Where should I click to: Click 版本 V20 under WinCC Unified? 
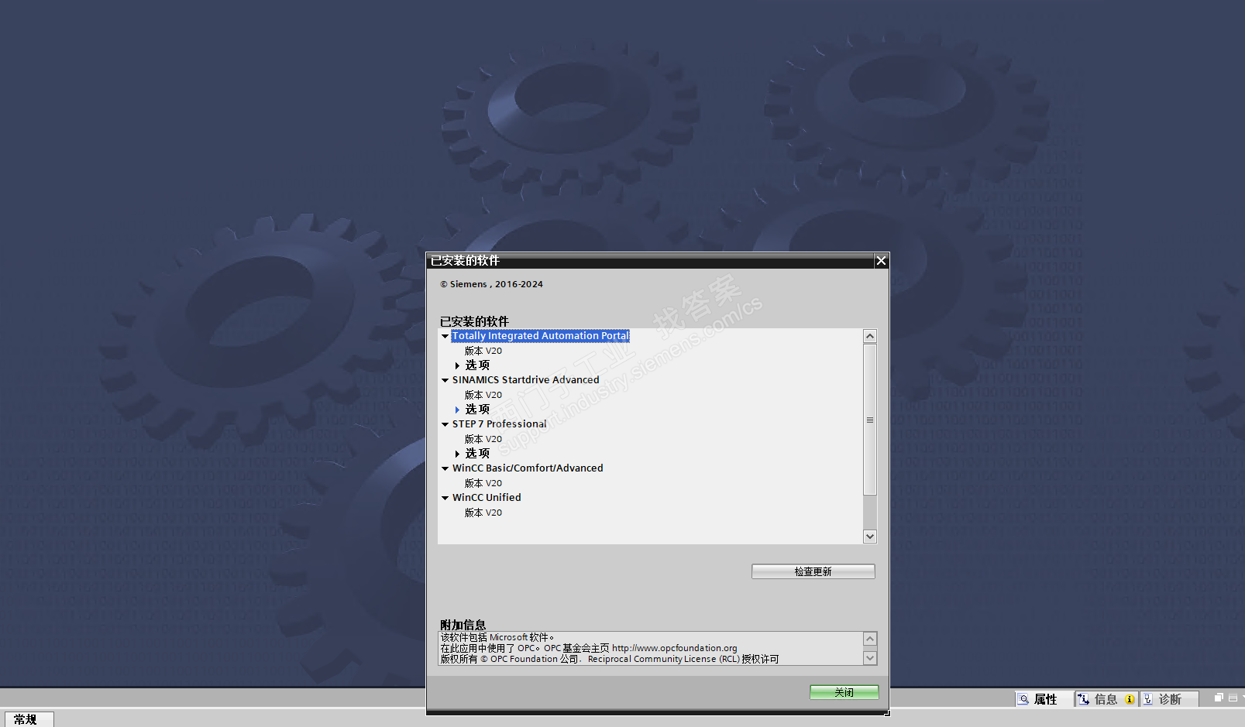point(483,513)
